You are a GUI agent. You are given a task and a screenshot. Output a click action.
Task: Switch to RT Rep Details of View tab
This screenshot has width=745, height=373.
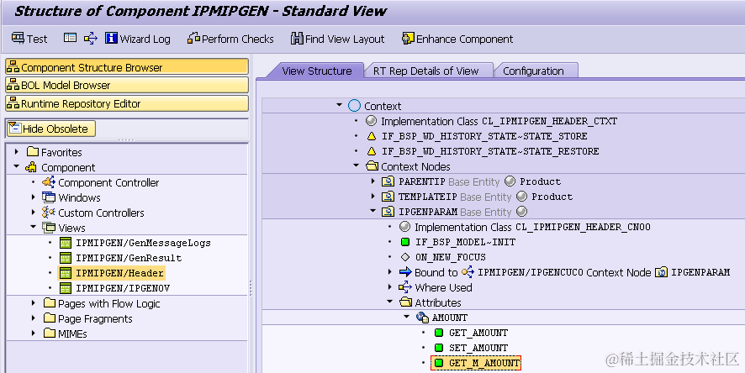click(425, 71)
